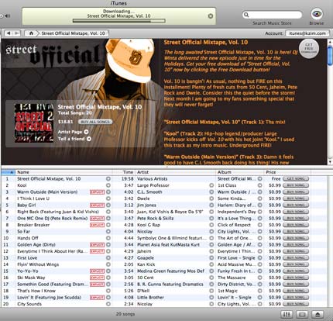Screen dimensions: 333x321
Task: Cancel the download with the X icon
Action: point(211,16)
